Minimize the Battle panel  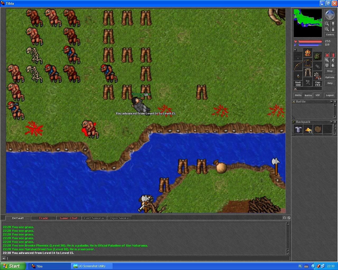[x=331, y=102]
